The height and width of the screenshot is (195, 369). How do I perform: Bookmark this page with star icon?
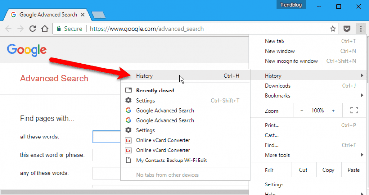[333, 29]
